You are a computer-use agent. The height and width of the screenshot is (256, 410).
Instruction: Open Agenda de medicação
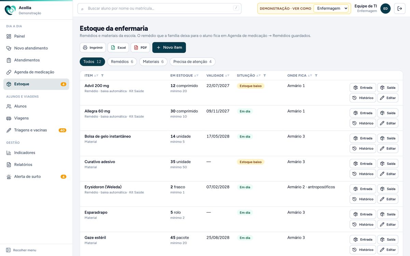[36, 72]
